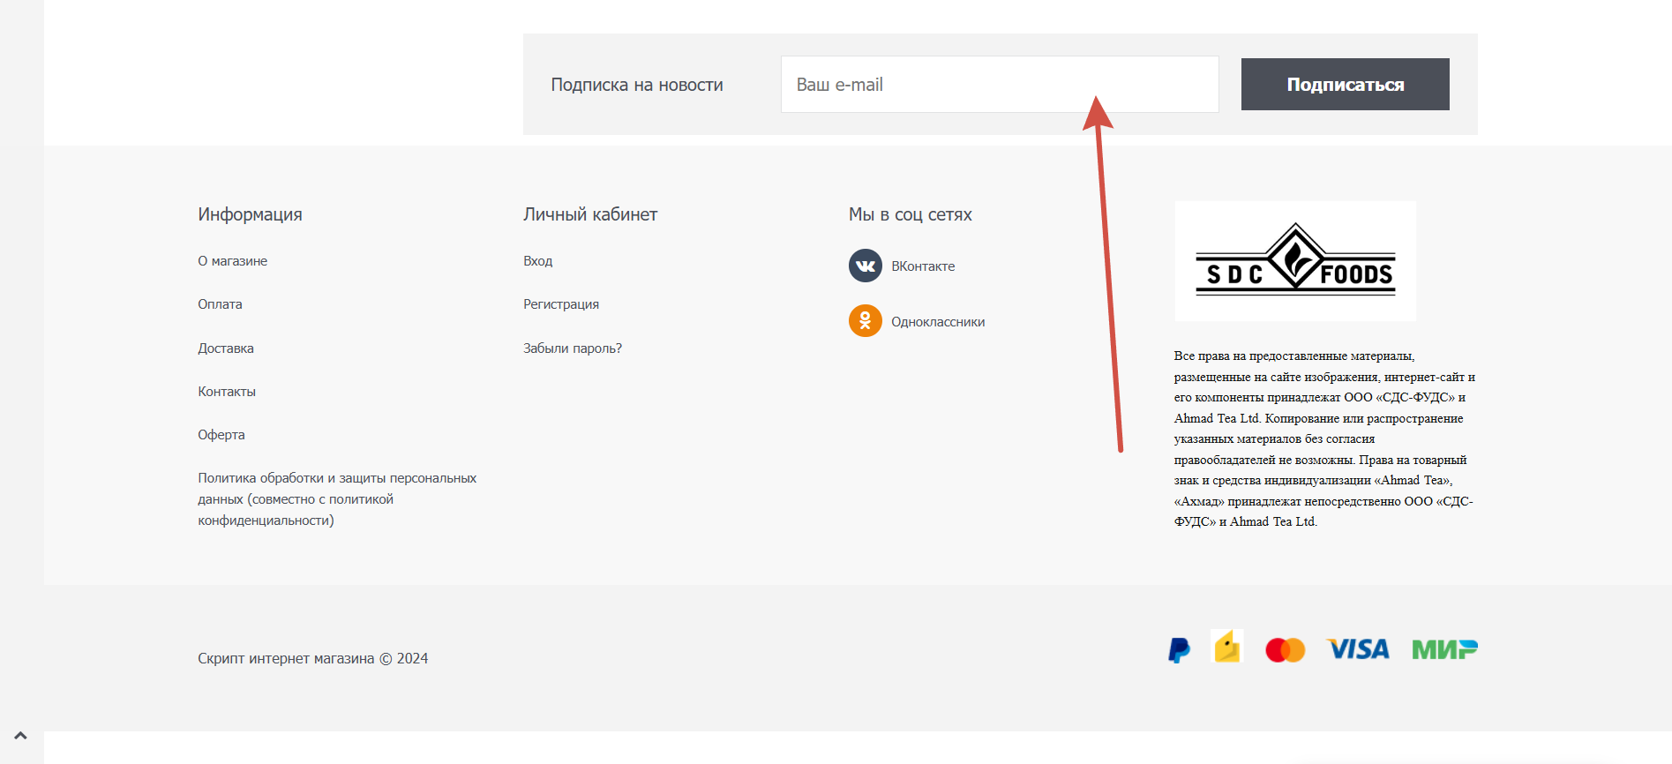
Task: Click the copyright notice paragraph text
Action: 1324,439
